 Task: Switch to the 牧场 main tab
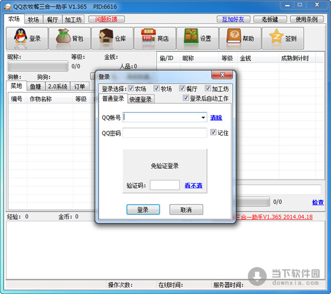pos(34,20)
